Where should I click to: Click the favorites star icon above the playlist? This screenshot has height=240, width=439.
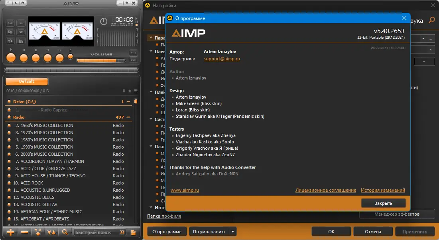coord(130,91)
